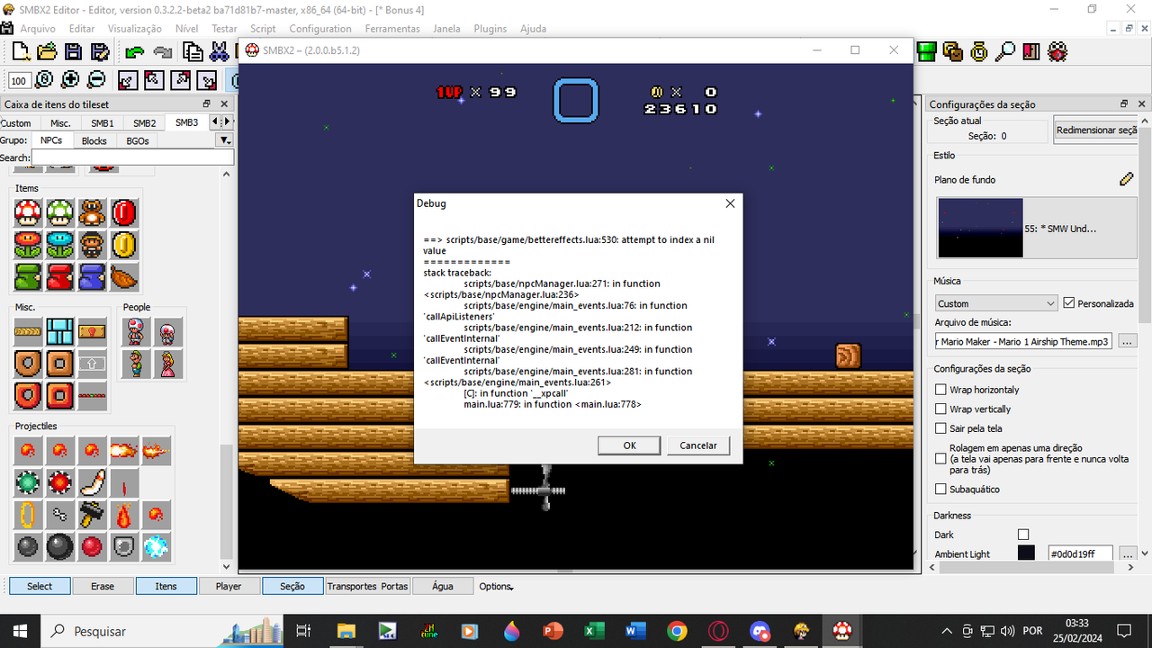Toggle the Dark checkbox under Darkness
The width and height of the screenshot is (1152, 648).
(x=1023, y=535)
